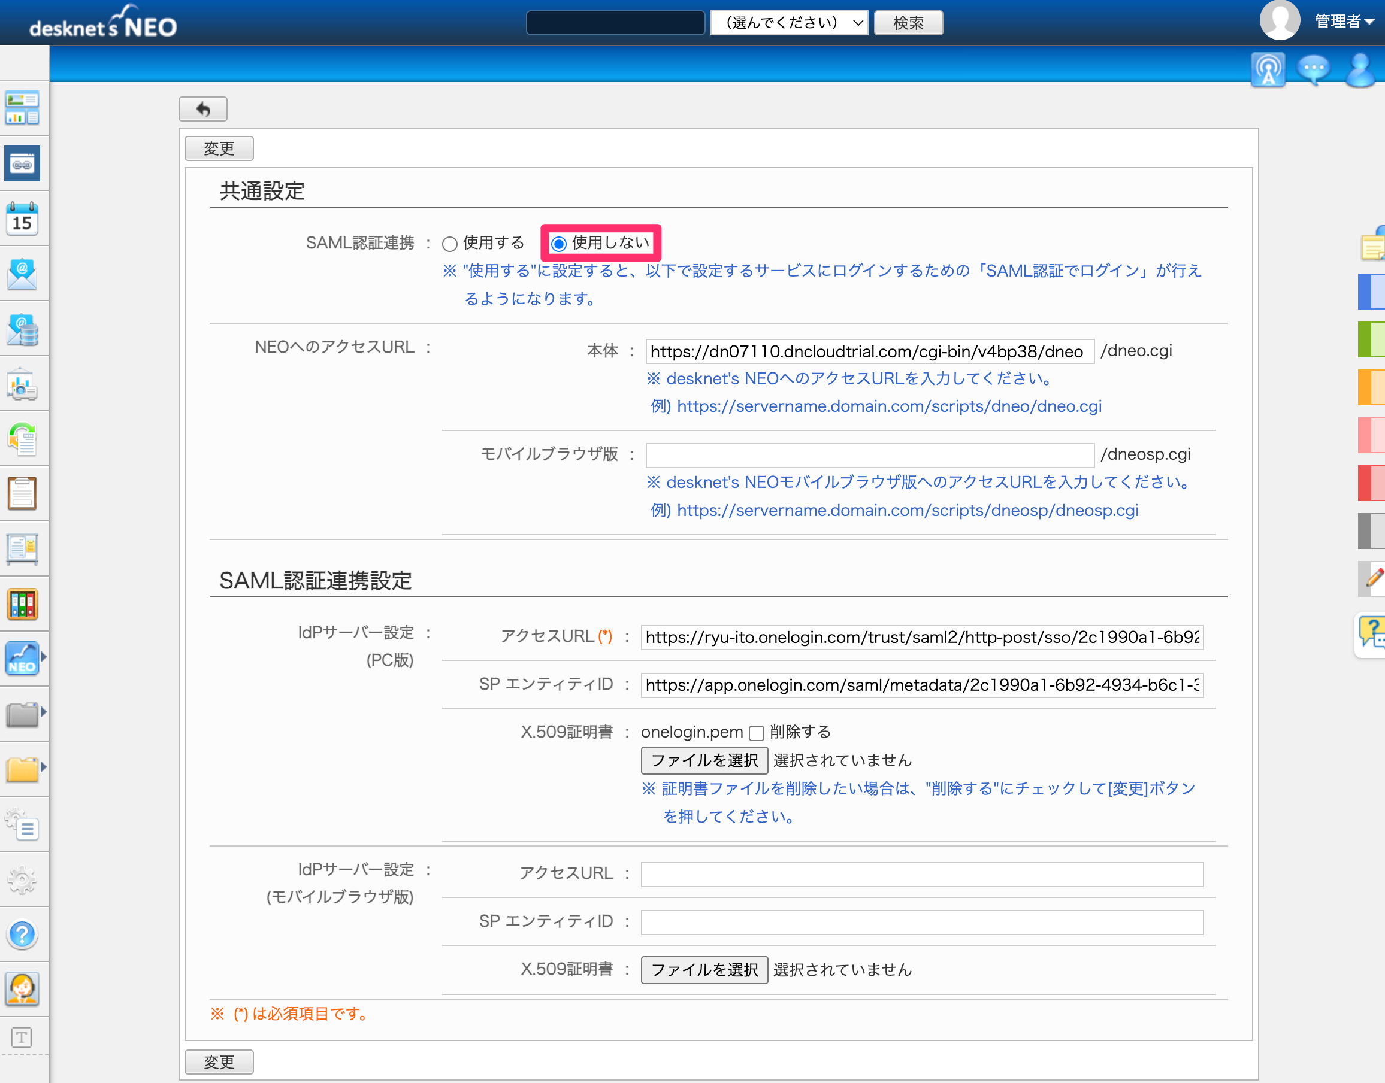
Task: Open the presence antenna icon at top
Action: coord(1267,69)
